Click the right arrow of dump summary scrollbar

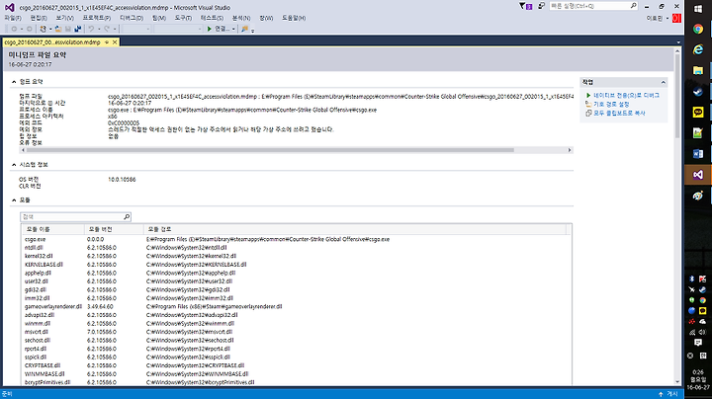point(570,150)
